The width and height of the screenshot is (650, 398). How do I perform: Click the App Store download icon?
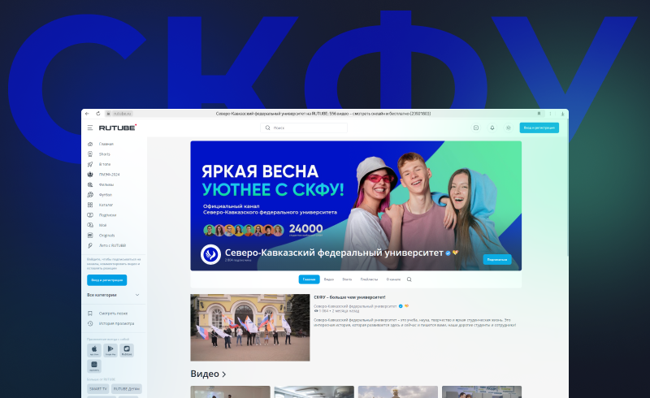(x=94, y=350)
